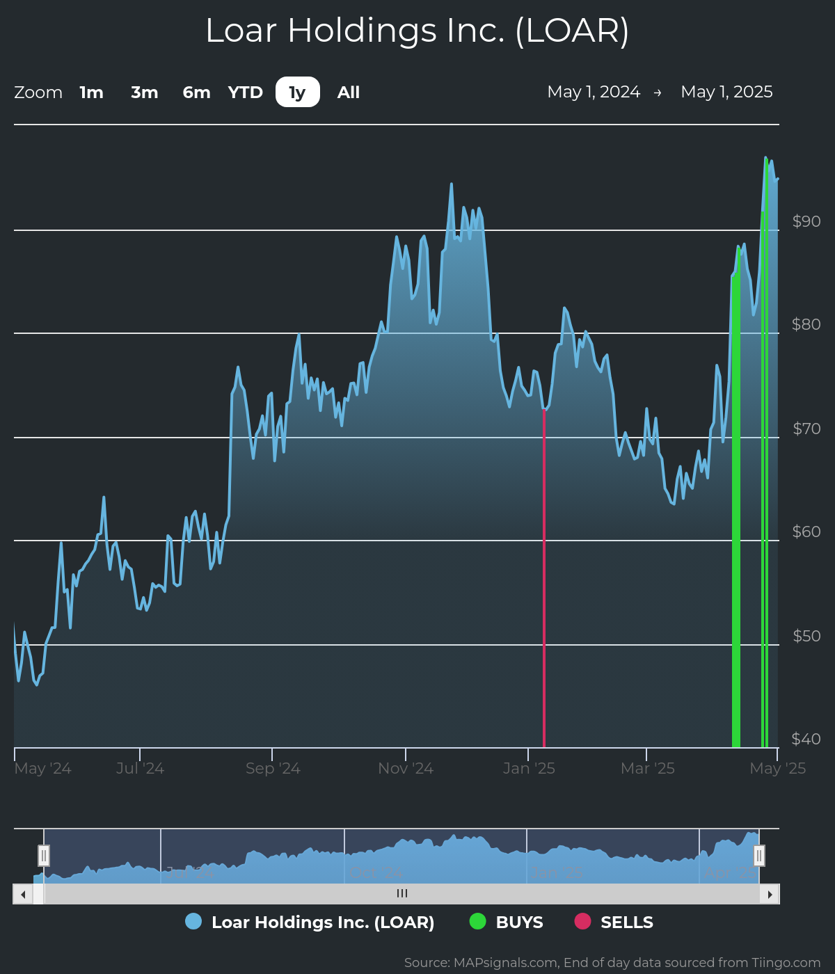Click the Jul '24 x-axis label
This screenshot has height=974, width=835.
[x=140, y=769]
